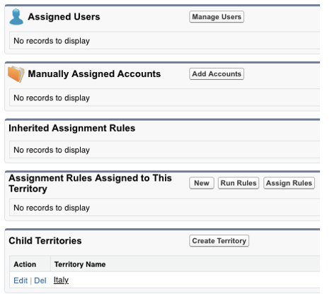Delete the Italy territory via Del link
Viewport: 332px width, 301px height.
pyautogui.click(x=40, y=281)
